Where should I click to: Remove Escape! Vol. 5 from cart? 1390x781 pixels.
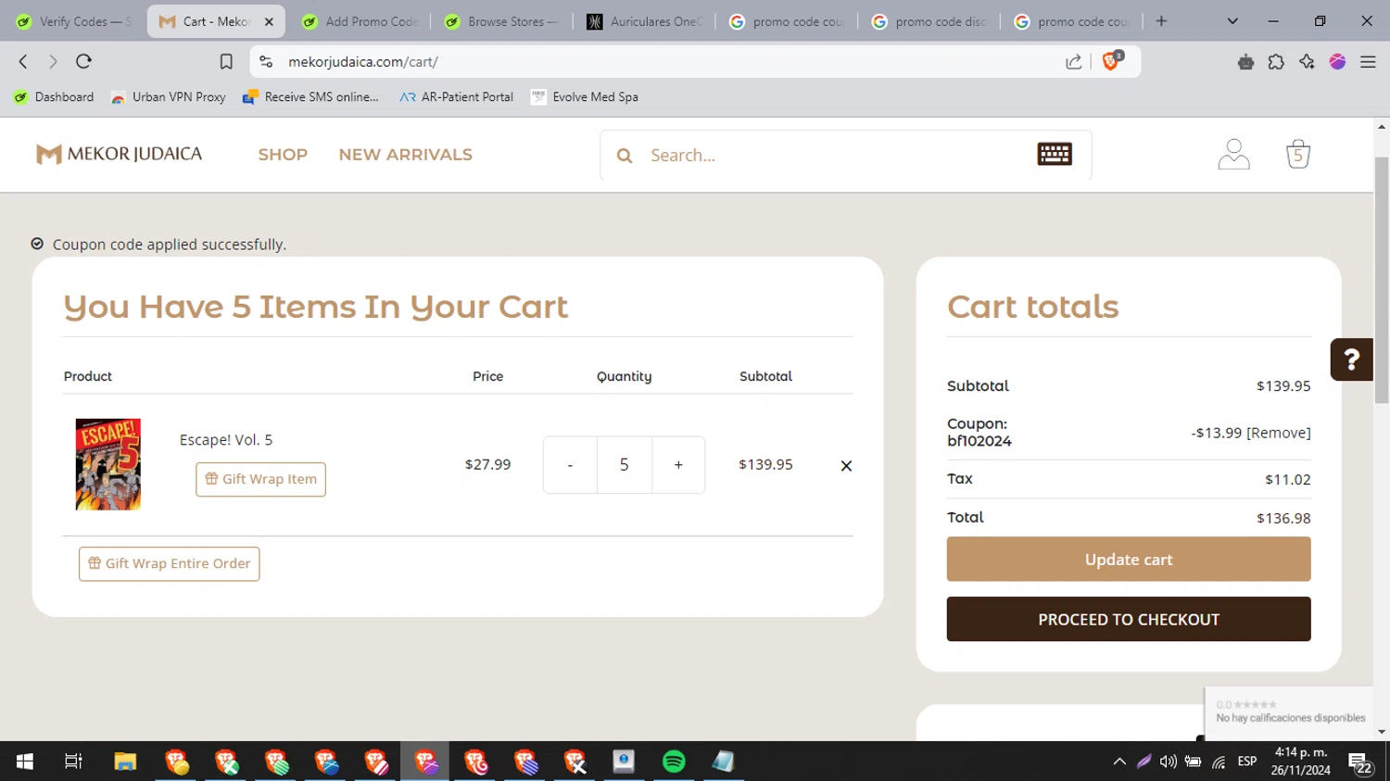[846, 466]
